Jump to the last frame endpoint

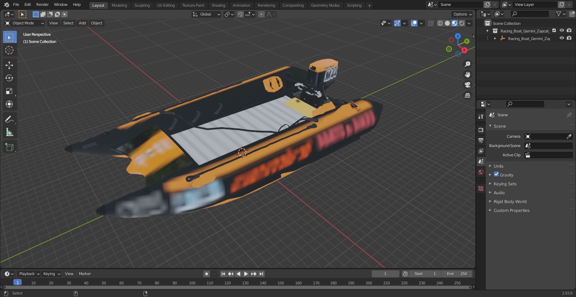261,274
